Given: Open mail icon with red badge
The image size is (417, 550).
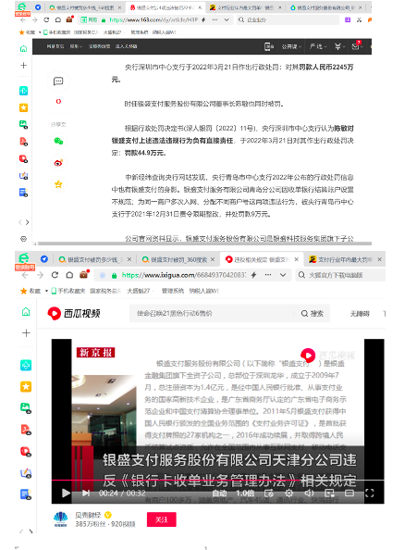Looking at the screenshot, I should click(356, 45).
